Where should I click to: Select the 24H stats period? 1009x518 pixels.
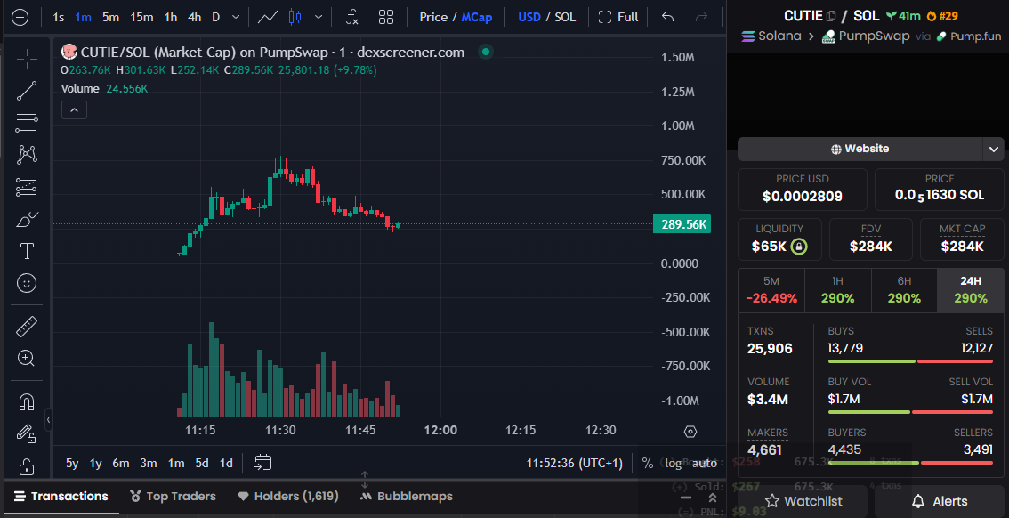point(971,289)
